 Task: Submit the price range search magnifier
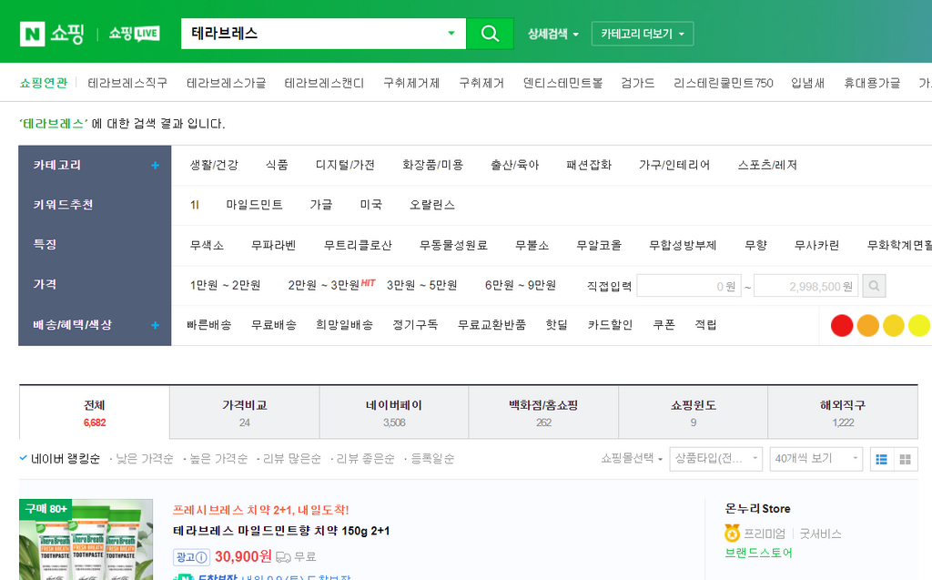[874, 286]
